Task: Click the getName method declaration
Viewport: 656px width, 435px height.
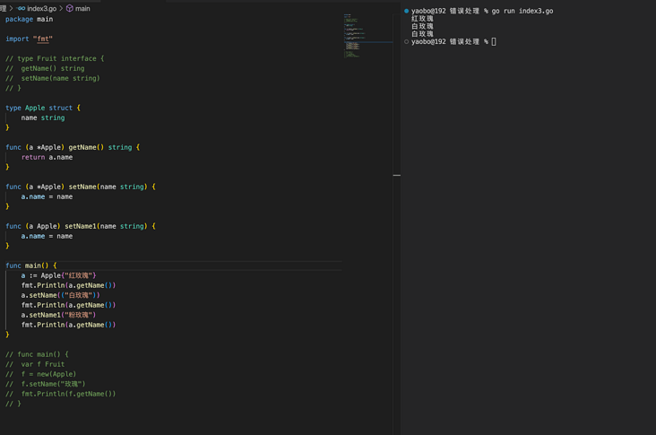Action: point(86,147)
